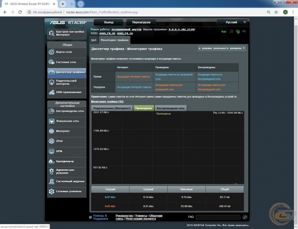Viewport: 298px width, 229px height.
Task: Click the VPN sidebar icon
Action: (52, 151)
